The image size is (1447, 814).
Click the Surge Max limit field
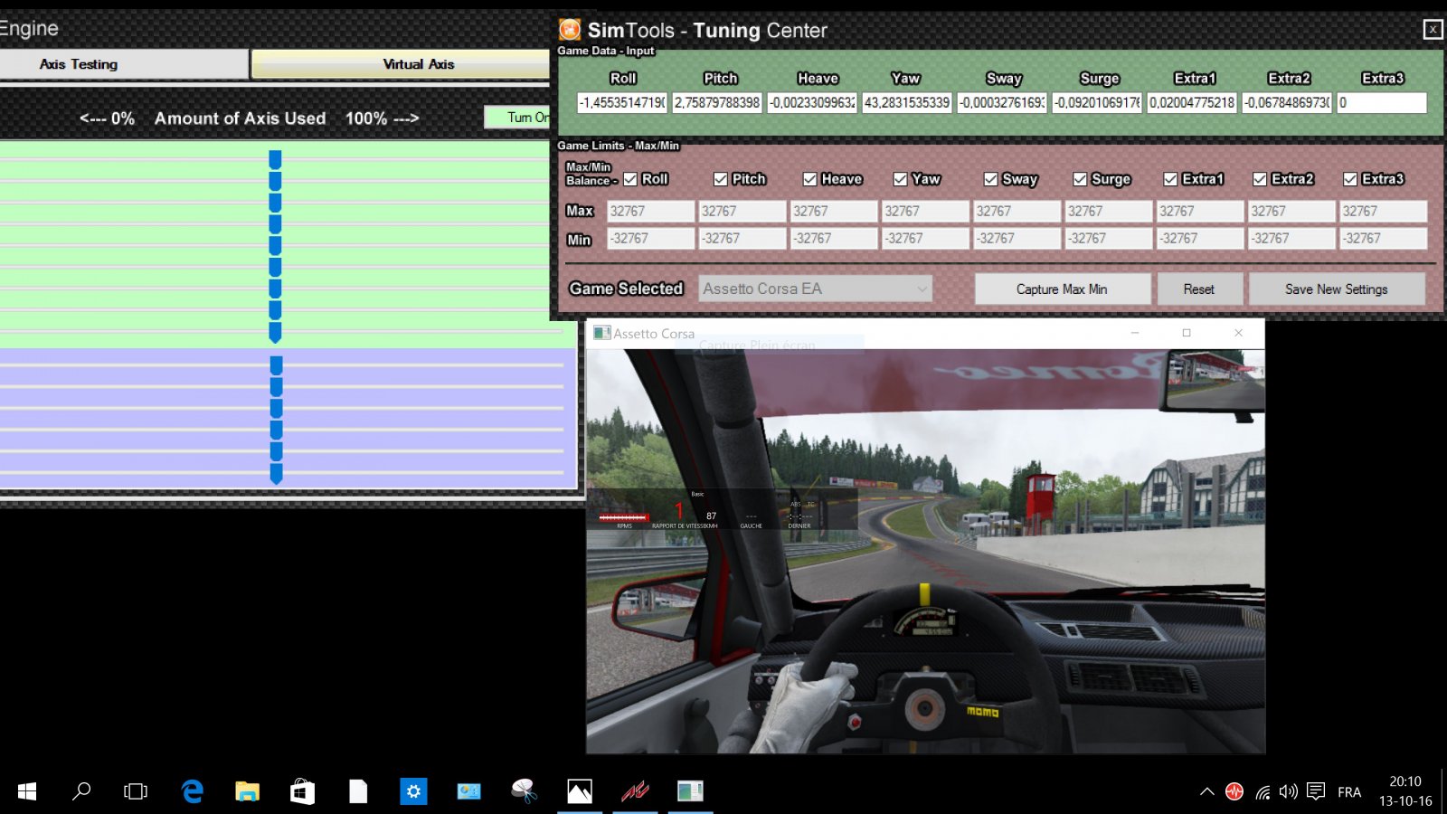point(1108,211)
